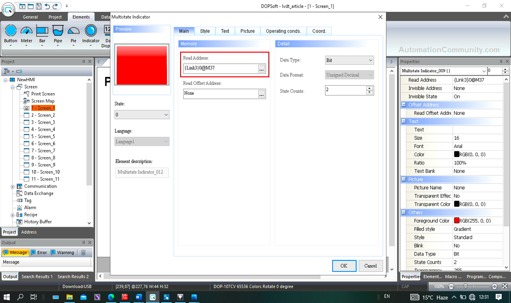Select the Bar element icon

coord(42,31)
